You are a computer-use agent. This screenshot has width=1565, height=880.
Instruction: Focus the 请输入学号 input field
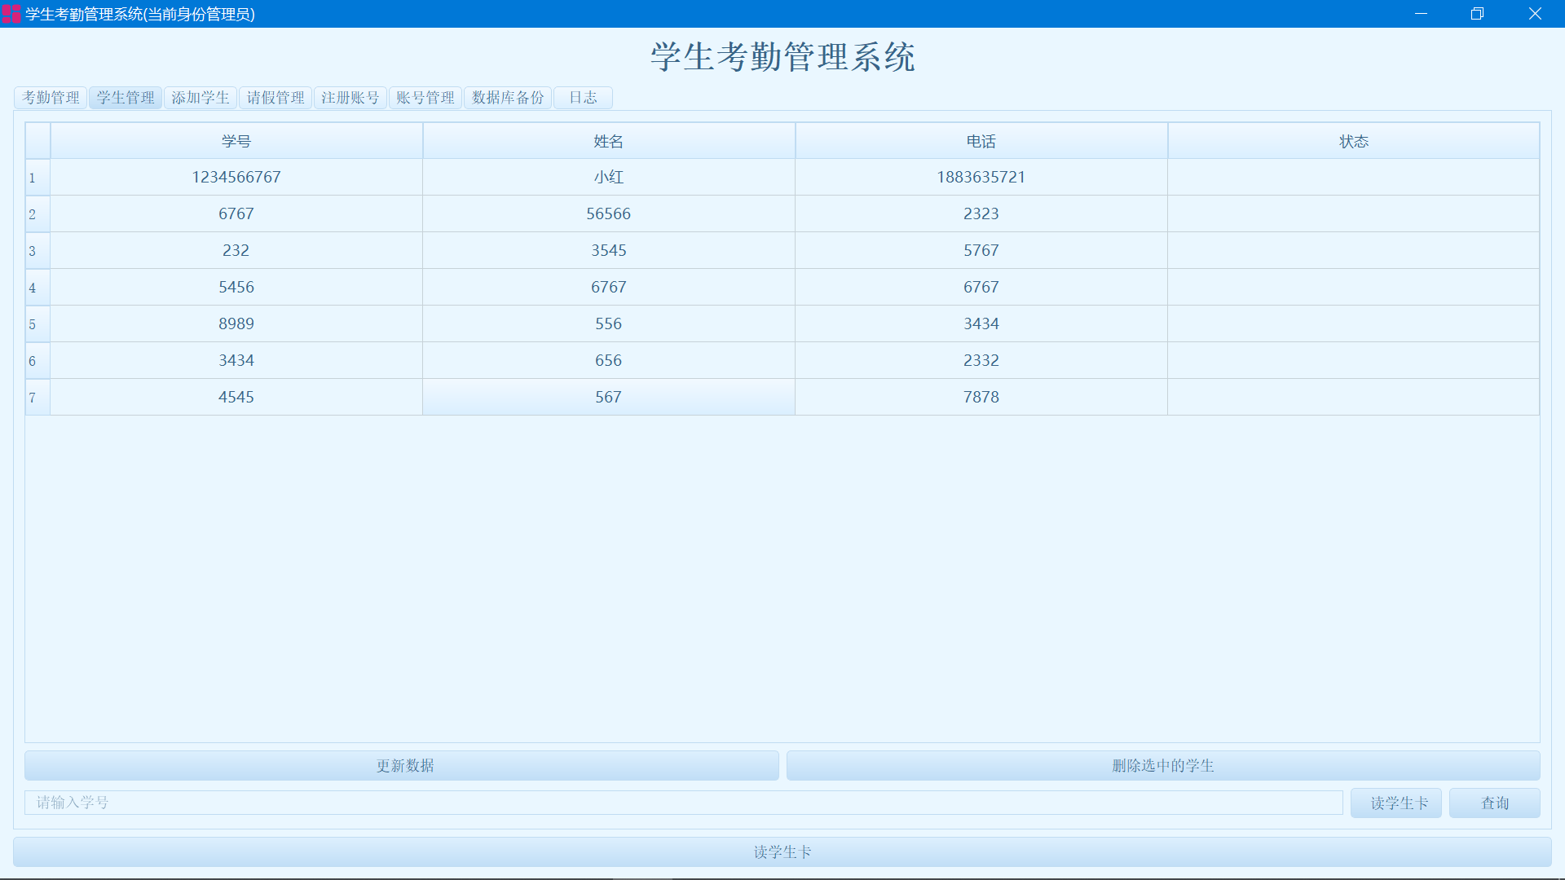683,803
